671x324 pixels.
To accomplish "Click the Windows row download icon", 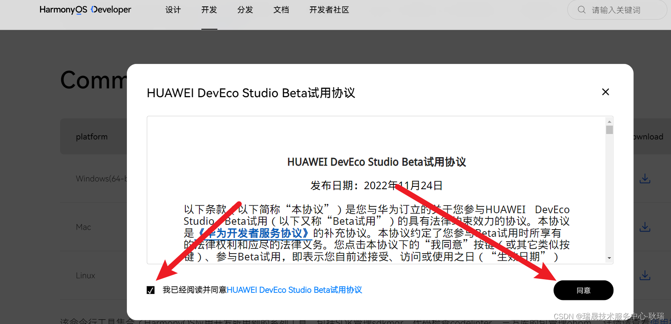I will pos(645,178).
